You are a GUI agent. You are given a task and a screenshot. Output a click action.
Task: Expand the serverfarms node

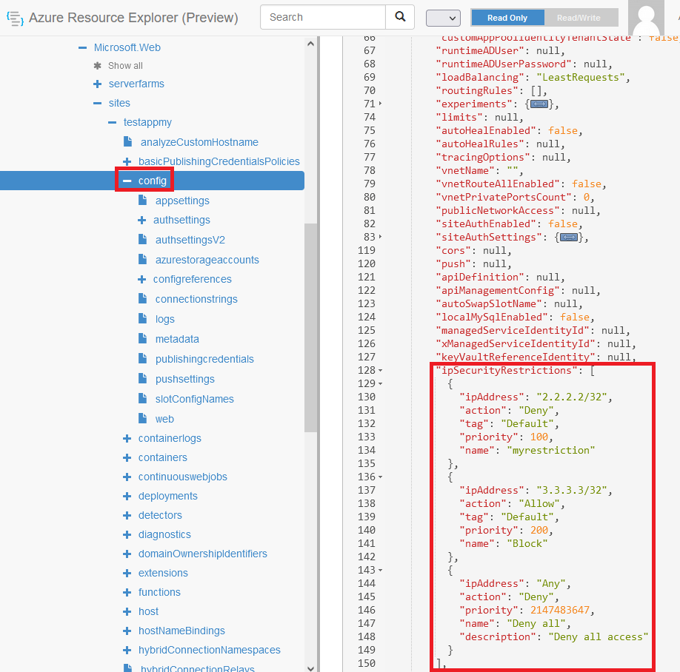click(x=98, y=84)
